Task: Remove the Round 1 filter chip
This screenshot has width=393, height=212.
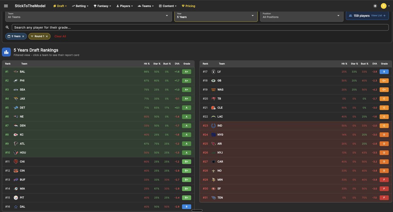Action: [x=47, y=36]
